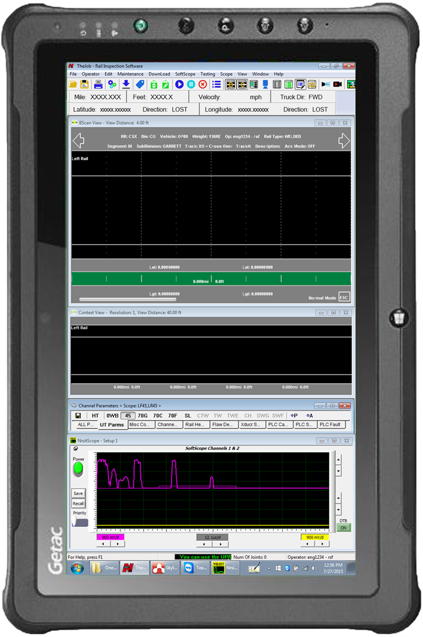Open the File menu
423x637 pixels.
click(73, 74)
